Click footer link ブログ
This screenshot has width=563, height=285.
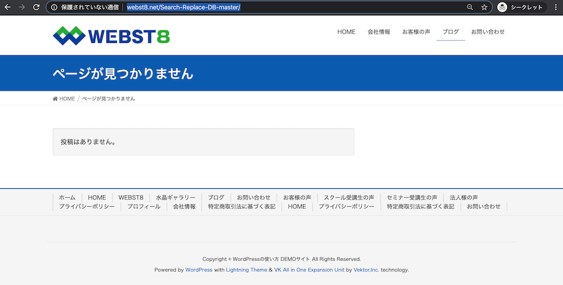coord(216,197)
